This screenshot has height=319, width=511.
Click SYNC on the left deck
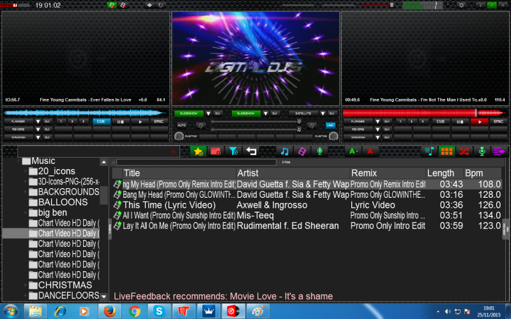click(x=159, y=121)
